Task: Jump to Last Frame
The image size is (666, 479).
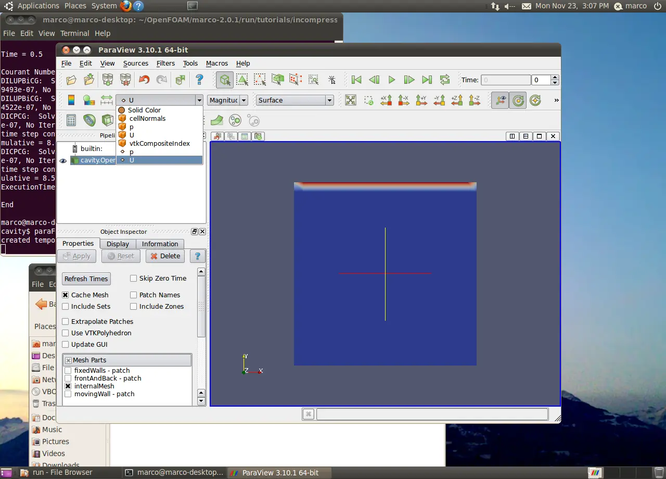Action: (427, 80)
